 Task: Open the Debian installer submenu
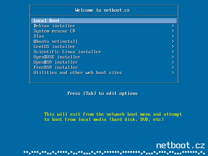pyautogui.click(x=54, y=26)
